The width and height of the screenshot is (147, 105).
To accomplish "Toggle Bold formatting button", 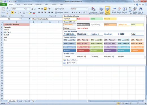I will pyautogui.click(x=12, y=12).
